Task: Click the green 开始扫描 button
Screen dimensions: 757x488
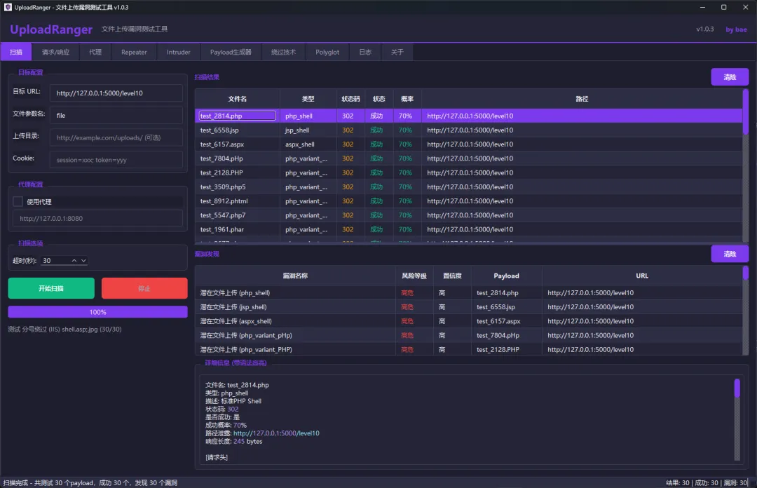Action: [51, 288]
